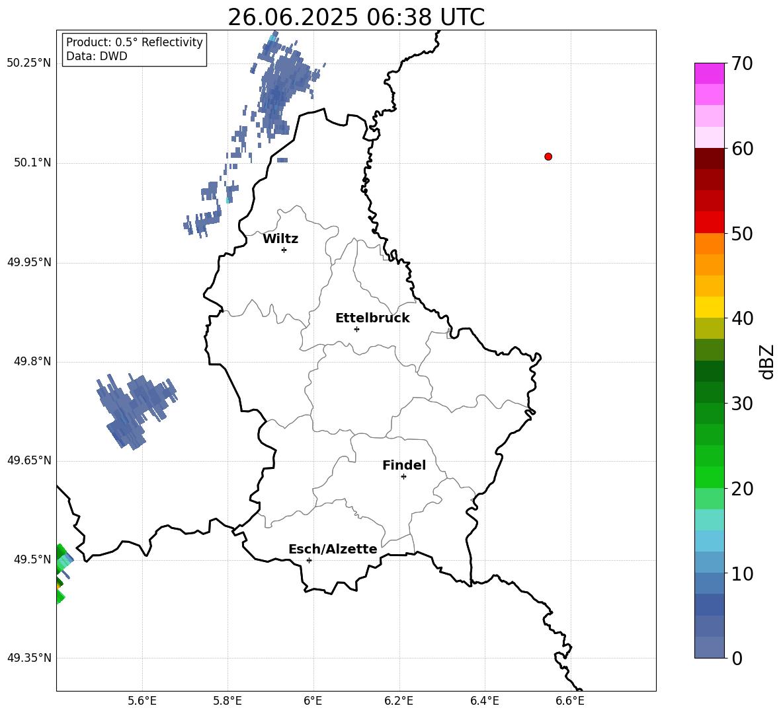Click the 70 colorbar tick label
The height and width of the screenshot is (714, 783).
point(742,64)
